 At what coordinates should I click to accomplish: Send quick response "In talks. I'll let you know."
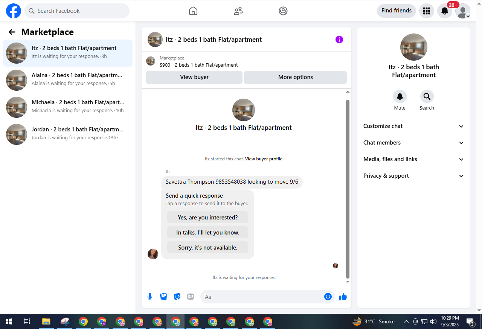[208, 232]
